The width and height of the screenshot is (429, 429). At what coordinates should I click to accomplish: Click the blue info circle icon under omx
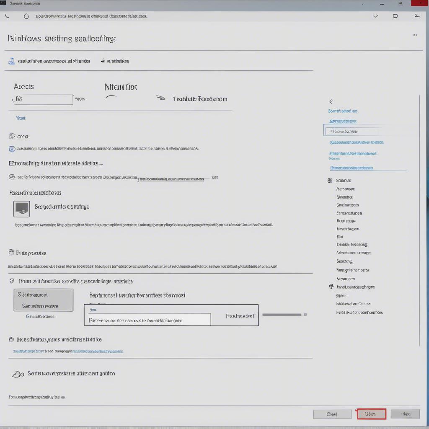click(12, 149)
